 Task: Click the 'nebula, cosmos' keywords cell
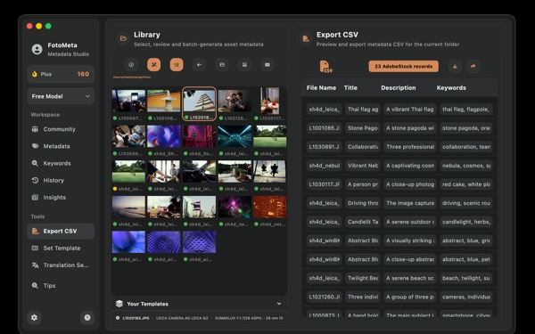[x=466, y=166]
